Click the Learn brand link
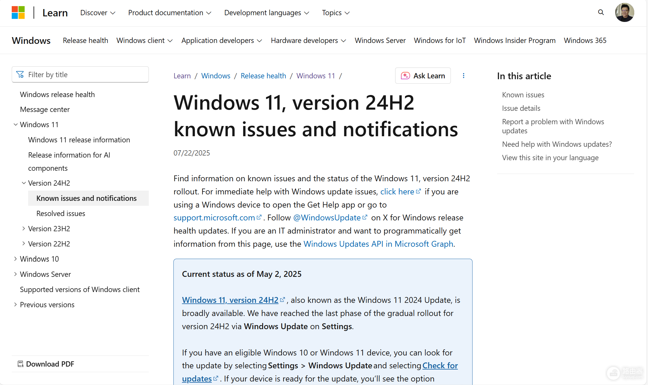 (x=55, y=13)
